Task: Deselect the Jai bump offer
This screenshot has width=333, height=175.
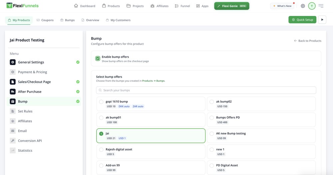Action: point(101,134)
